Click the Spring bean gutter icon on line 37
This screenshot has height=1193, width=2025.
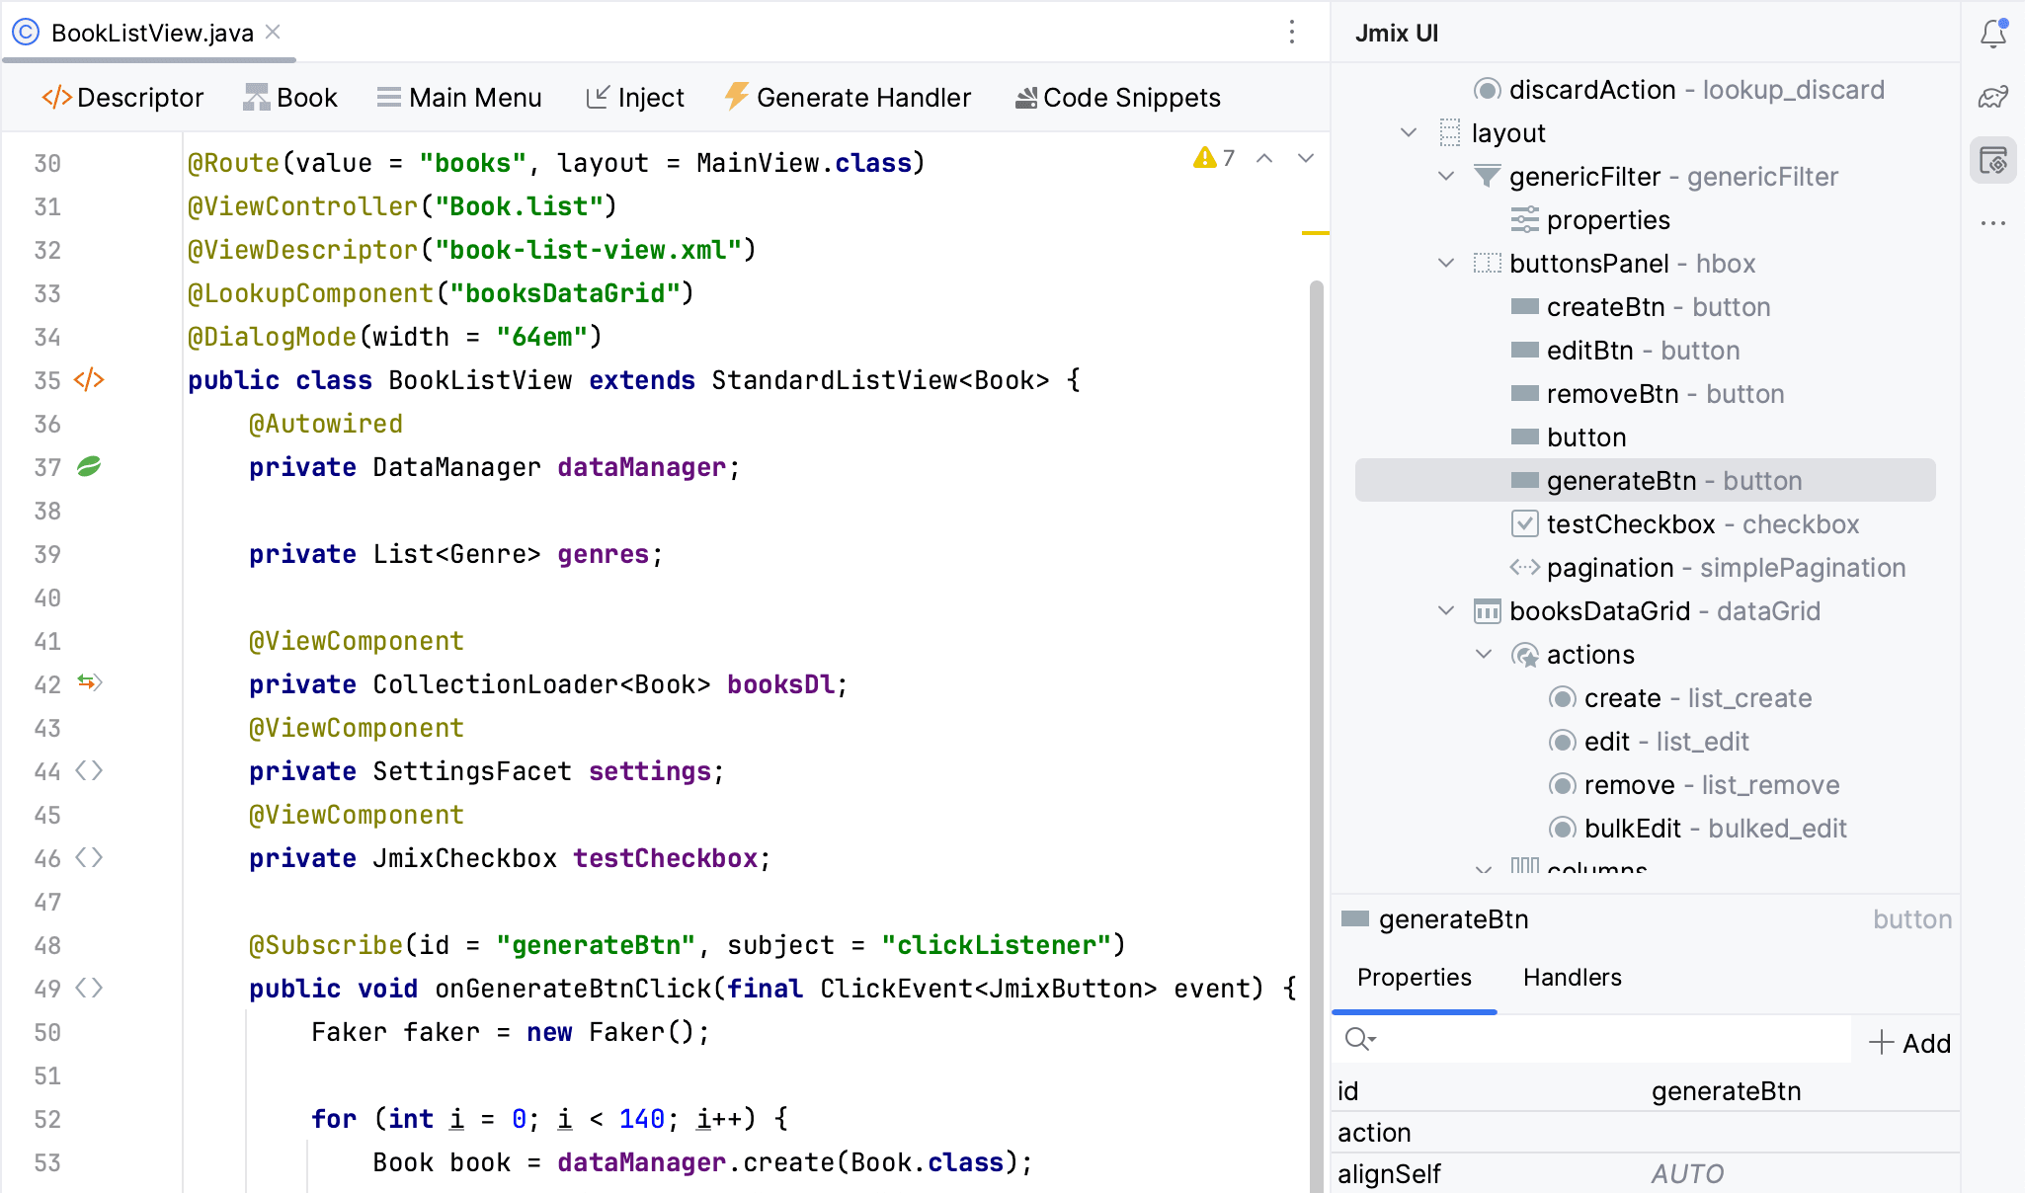point(89,467)
